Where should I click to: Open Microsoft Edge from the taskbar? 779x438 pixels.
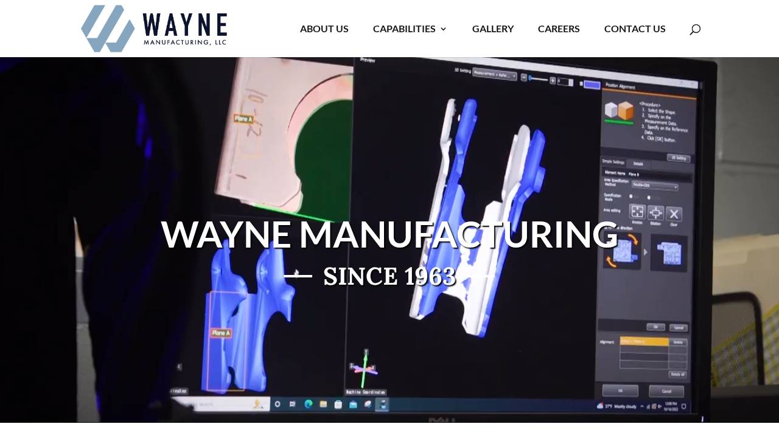click(308, 403)
